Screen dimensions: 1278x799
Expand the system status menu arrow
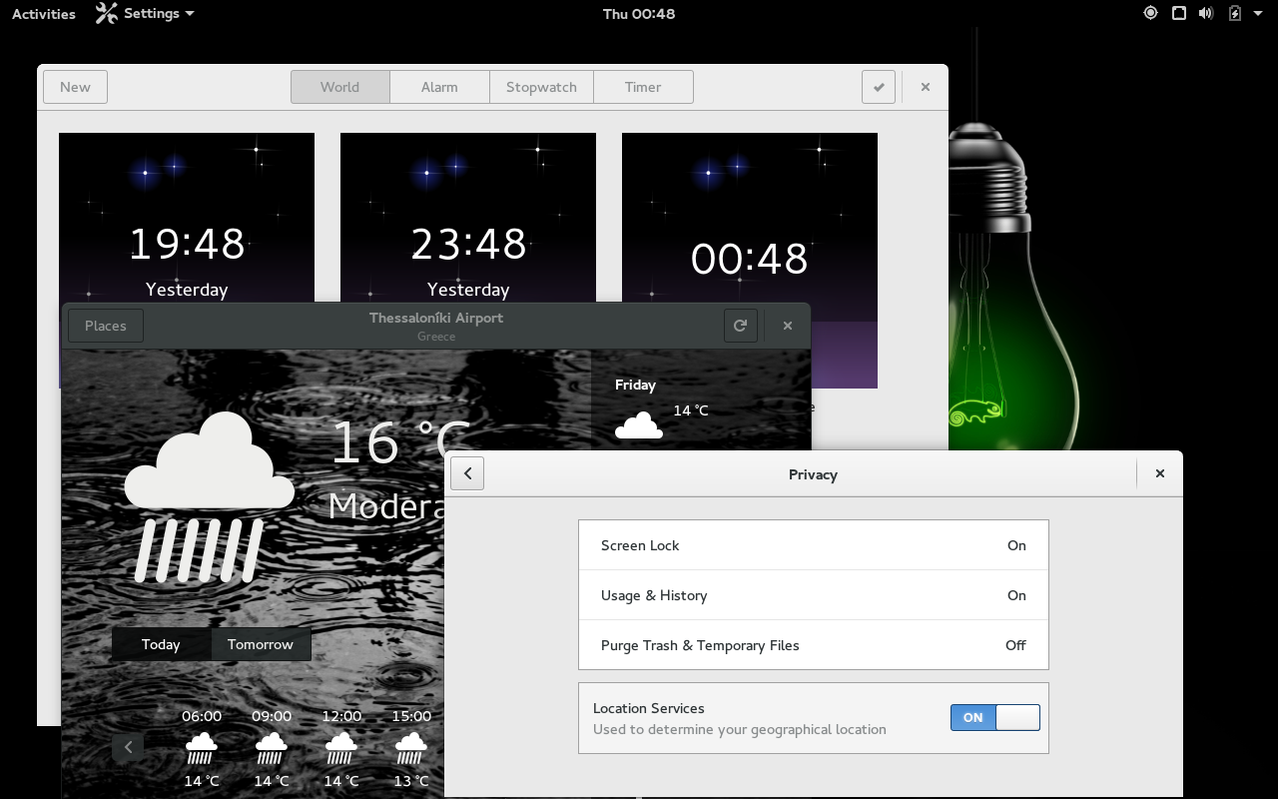point(1258,14)
